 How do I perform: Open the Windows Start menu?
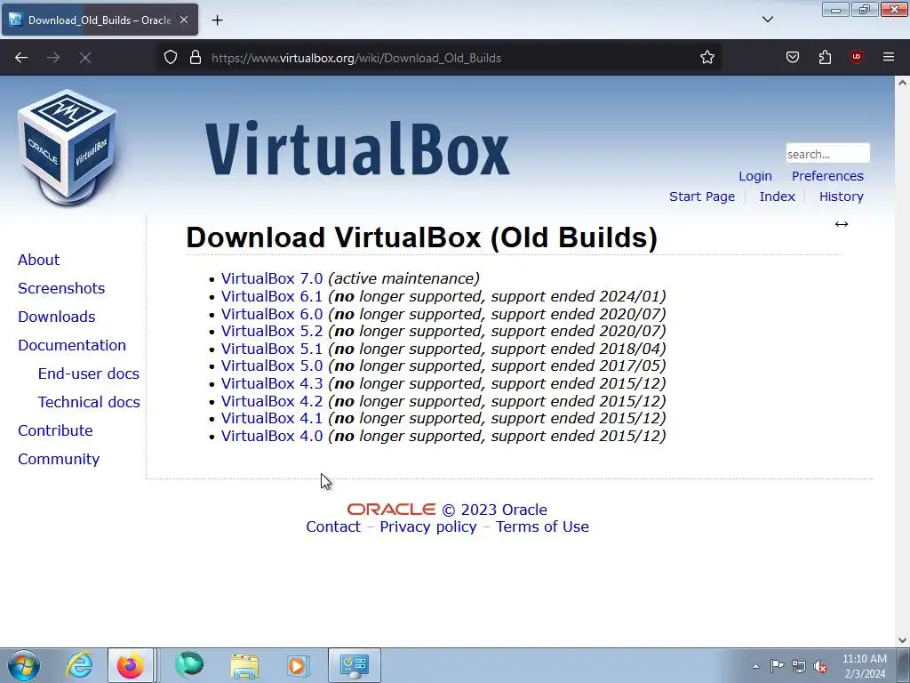pyautogui.click(x=24, y=665)
